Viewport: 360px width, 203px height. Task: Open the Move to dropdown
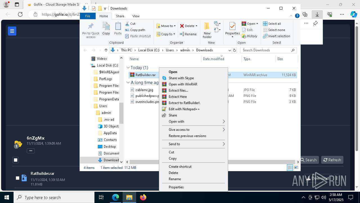pos(166,26)
